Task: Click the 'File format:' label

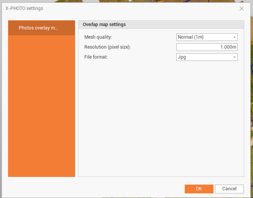Action: pos(96,57)
